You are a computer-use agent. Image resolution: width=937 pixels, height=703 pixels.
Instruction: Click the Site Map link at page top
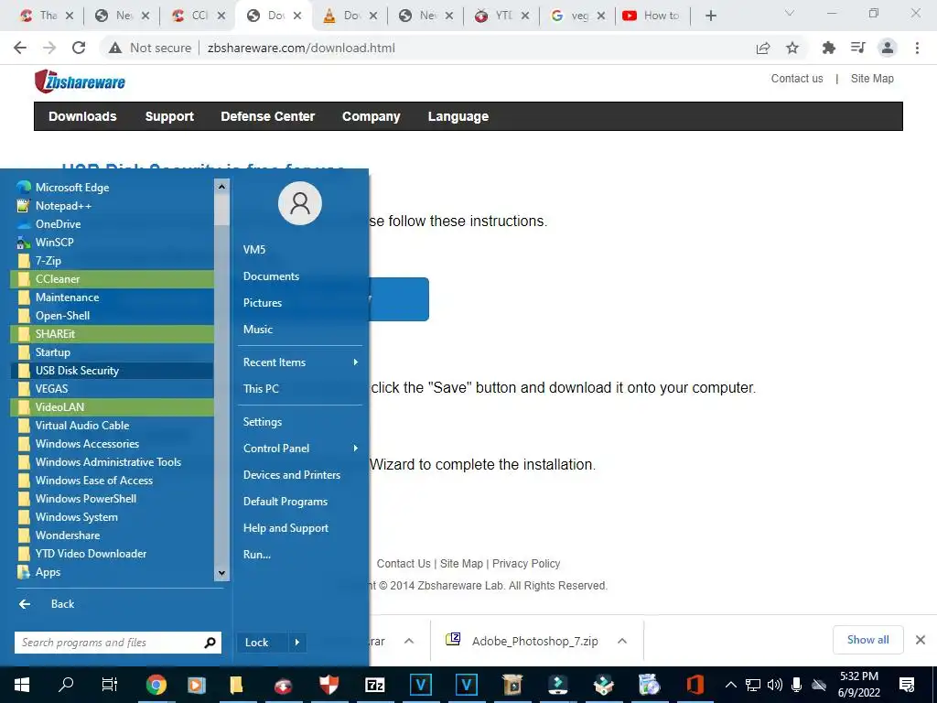tap(872, 79)
